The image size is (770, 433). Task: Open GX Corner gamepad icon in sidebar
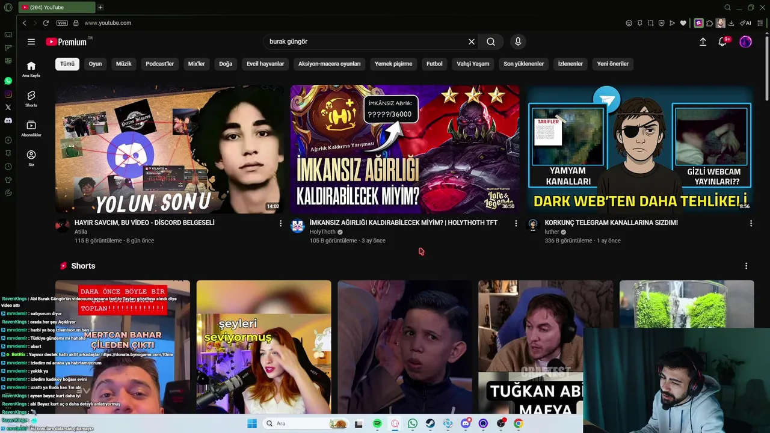[8, 35]
